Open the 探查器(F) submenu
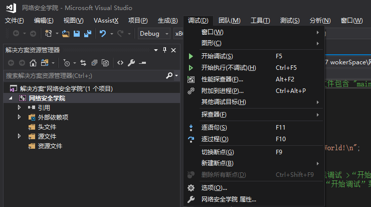 tap(254, 115)
